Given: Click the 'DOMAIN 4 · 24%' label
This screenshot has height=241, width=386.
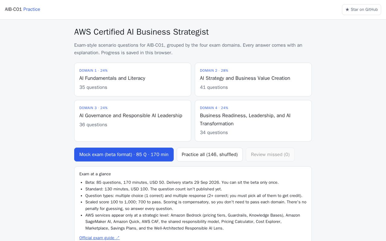Looking at the screenshot, I should [214, 108].
